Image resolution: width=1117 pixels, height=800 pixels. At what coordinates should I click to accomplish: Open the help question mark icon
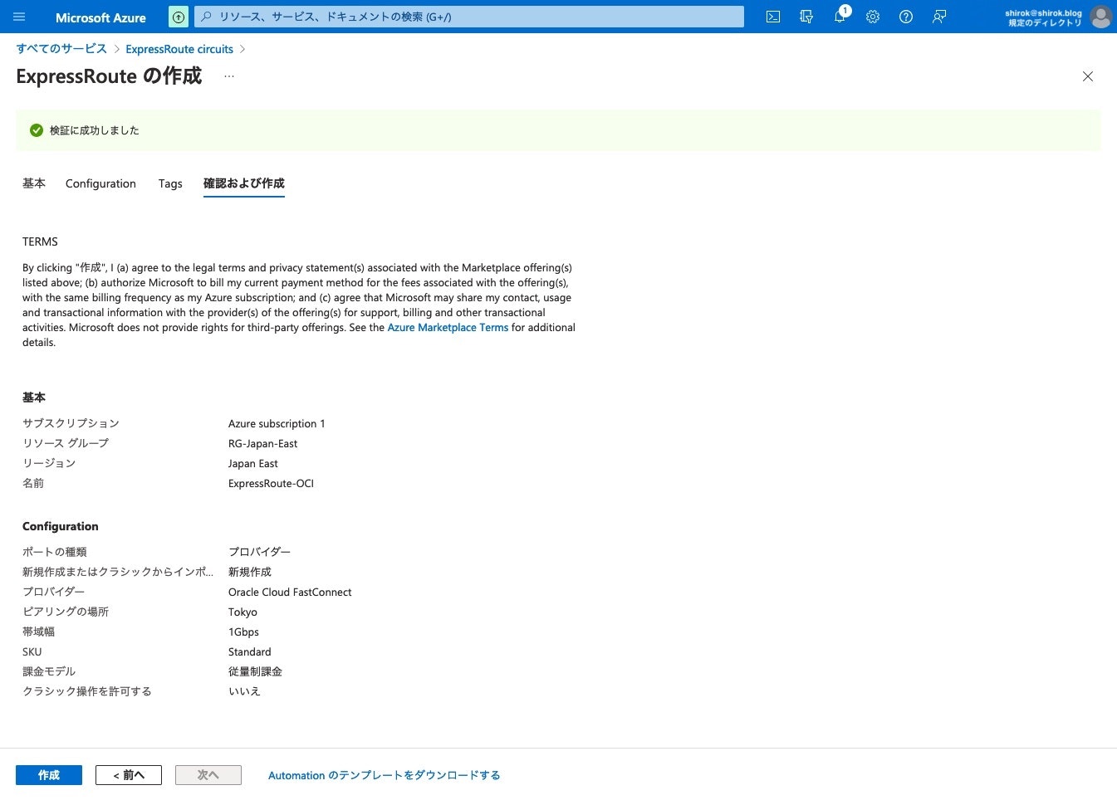[906, 17]
